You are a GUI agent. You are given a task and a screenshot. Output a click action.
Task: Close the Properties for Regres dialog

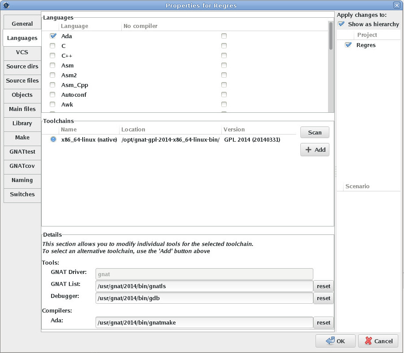[x=397, y=5]
